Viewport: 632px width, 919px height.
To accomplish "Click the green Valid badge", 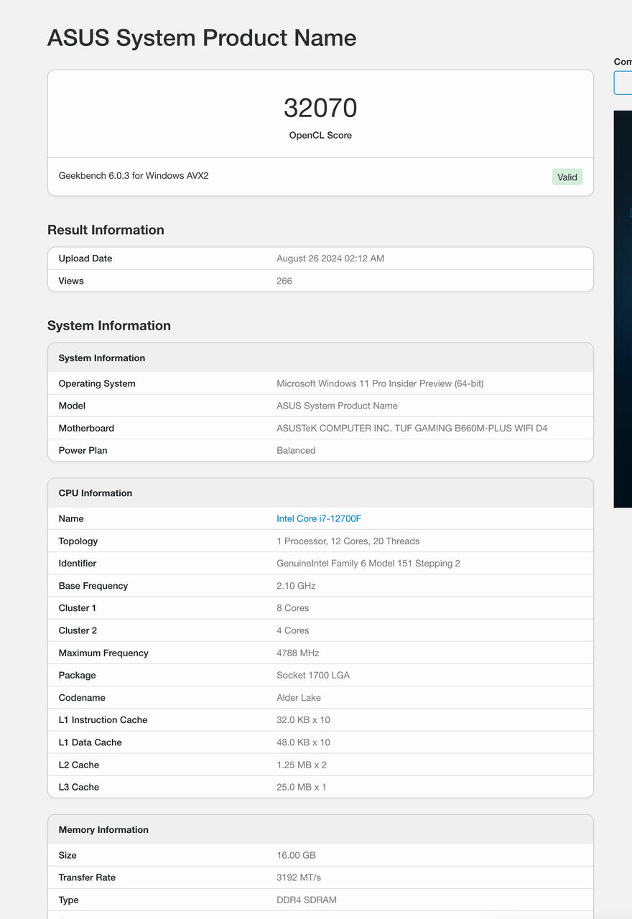I will [x=567, y=177].
